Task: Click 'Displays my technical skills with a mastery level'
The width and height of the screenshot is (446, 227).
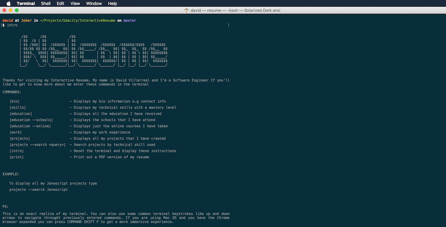Action: (x=125, y=107)
